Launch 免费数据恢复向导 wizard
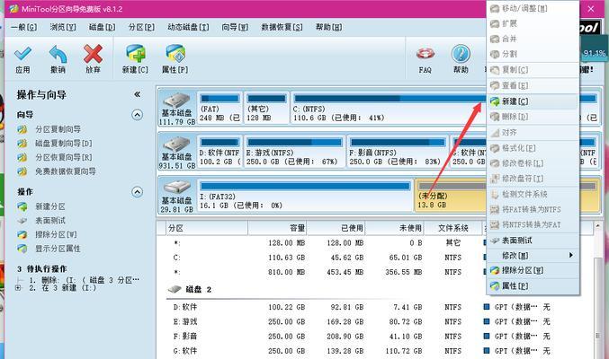Image resolution: width=609 pixels, height=359 pixels. (66, 171)
